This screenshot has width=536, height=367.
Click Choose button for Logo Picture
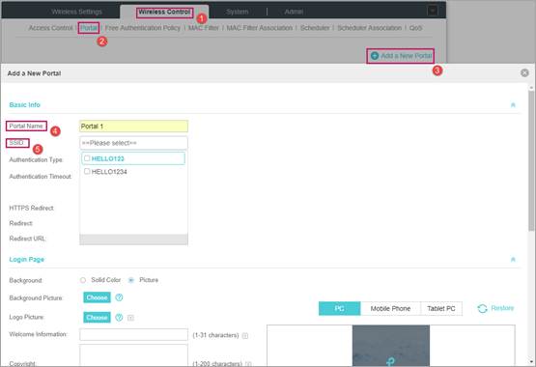(97, 318)
